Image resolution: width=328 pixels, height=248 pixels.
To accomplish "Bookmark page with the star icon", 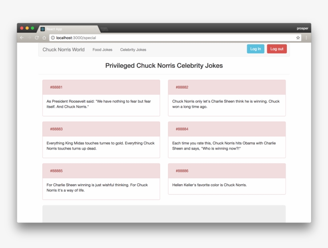I will [298, 38].
